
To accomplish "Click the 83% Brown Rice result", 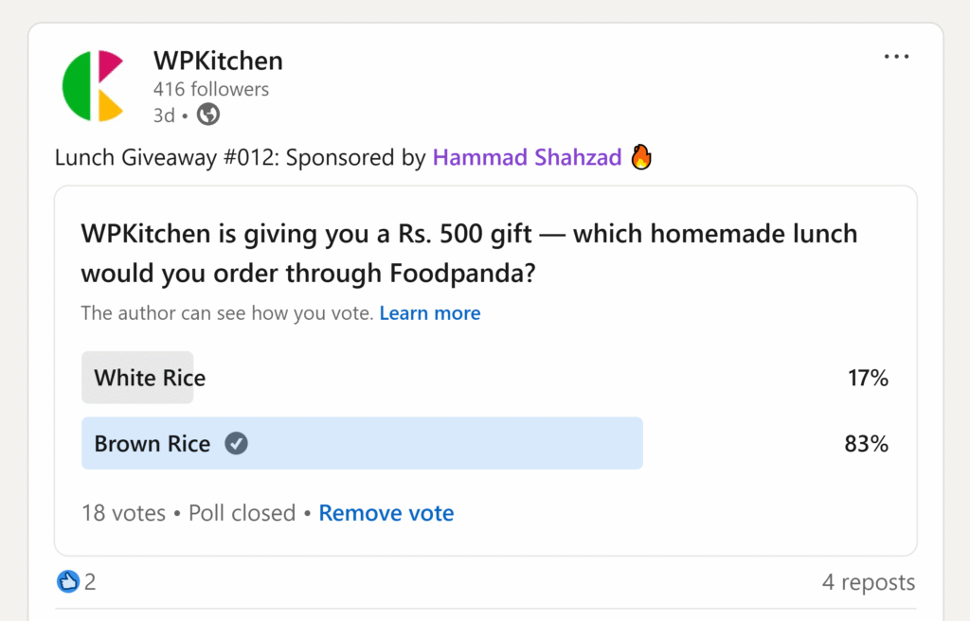I will click(x=867, y=443).
